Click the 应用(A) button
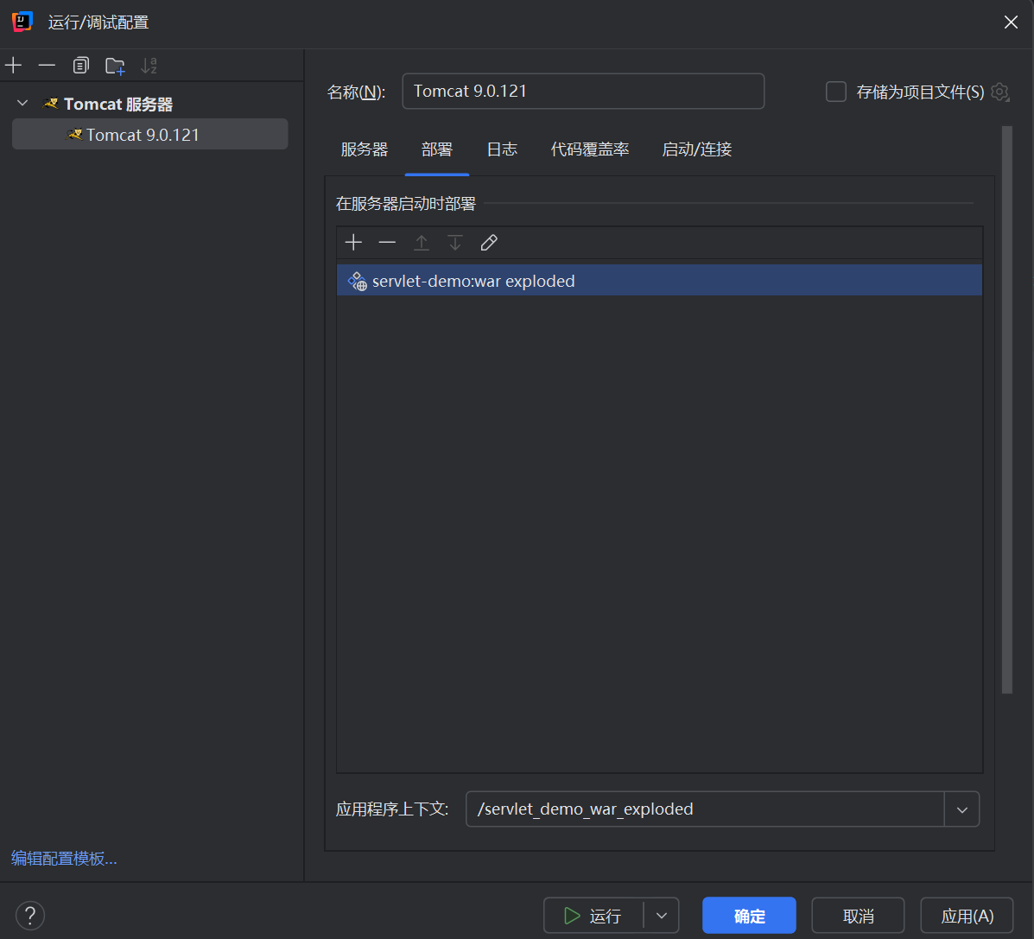1034x939 pixels. (x=967, y=916)
